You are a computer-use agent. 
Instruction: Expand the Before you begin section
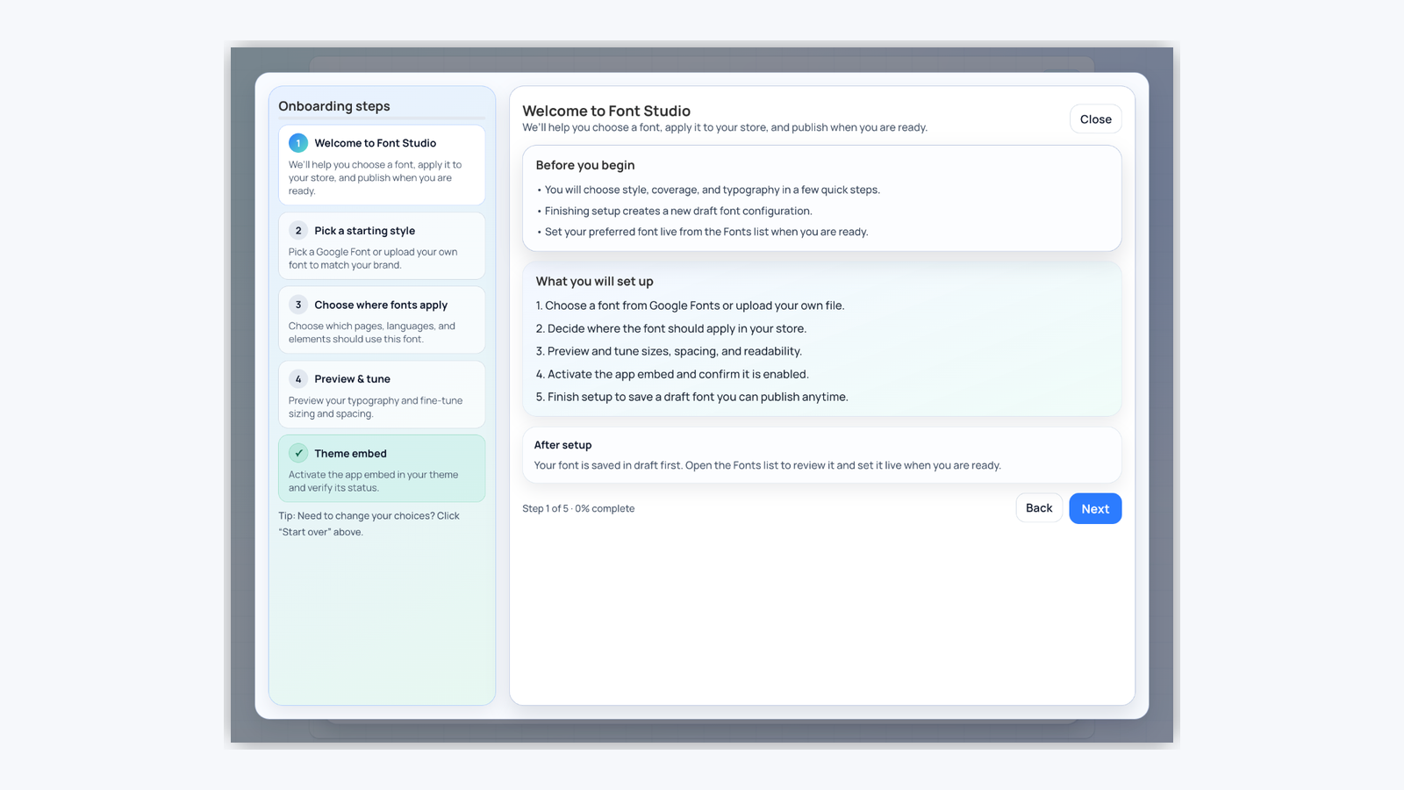[x=585, y=165]
